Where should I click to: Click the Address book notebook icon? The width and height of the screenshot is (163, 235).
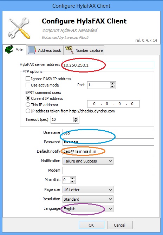32,50
